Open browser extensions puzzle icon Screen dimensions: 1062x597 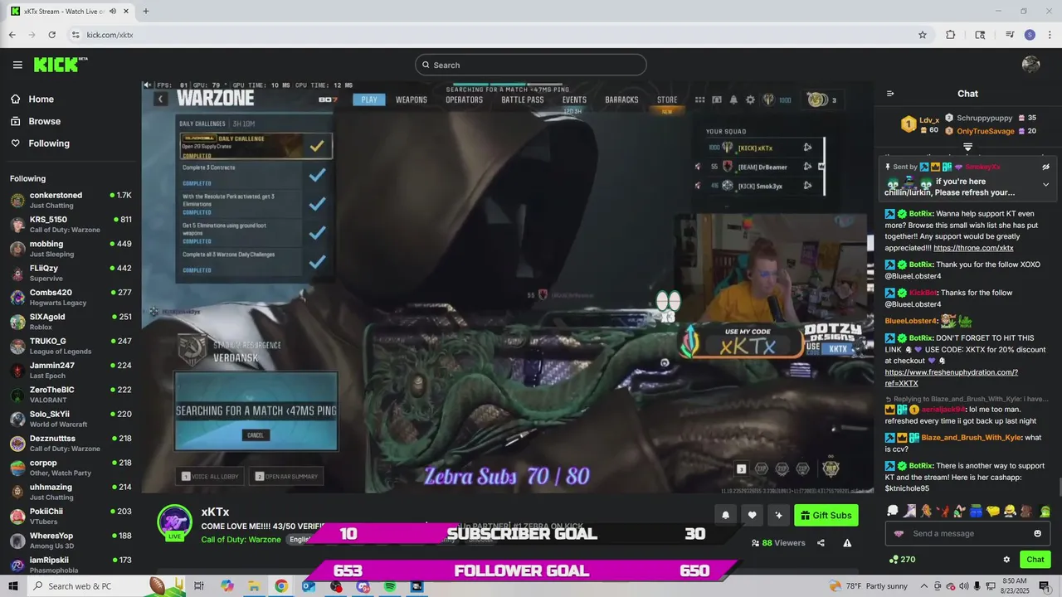951,35
